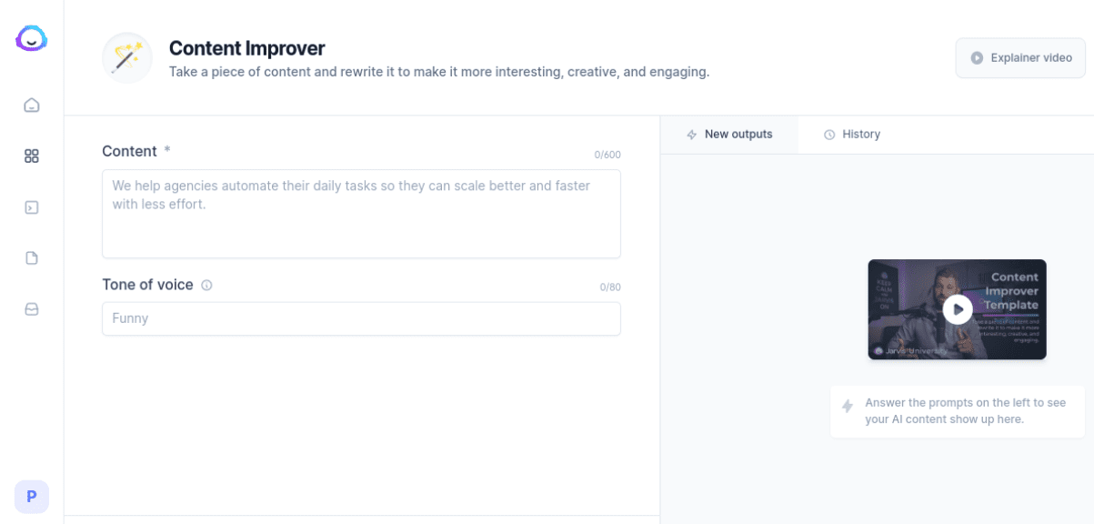
Task: Click the Jasper logo in the sidebar
Action: (x=31, y=39)
